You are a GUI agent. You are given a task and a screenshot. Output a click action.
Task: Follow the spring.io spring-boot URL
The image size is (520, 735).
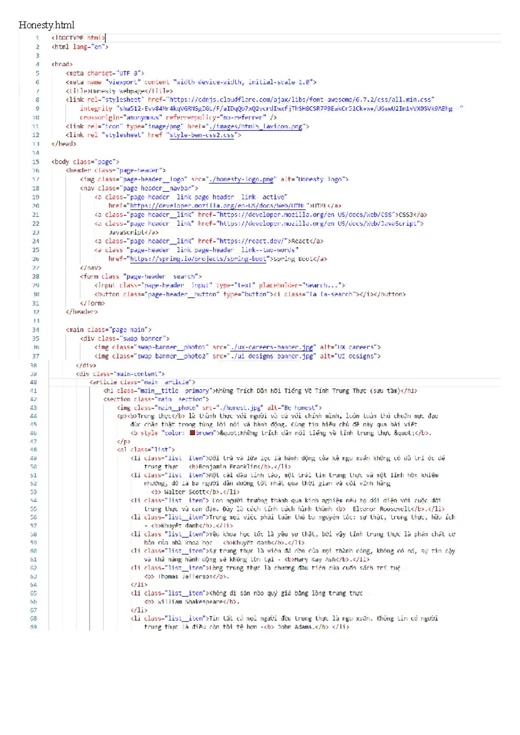coord(198,259)
